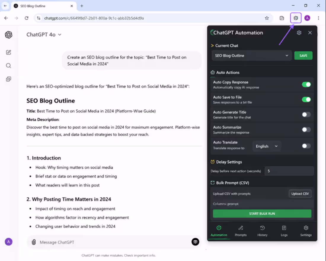Click the green SAVE button

pyautogui.click(x=303, y=56)
